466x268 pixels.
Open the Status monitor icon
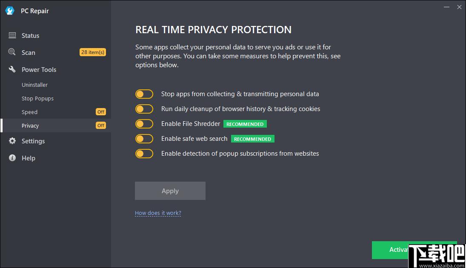(x=12, y=35)
